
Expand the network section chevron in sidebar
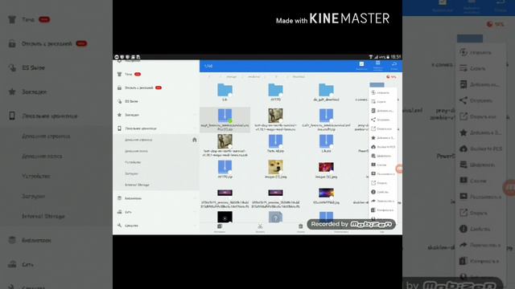195,212
